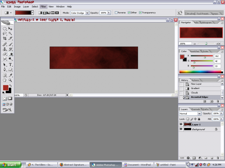Image resolution: width=225 pixels, height=168 pixels.
Task: Pick the Custom Shape tool
Action: point(10,69)
